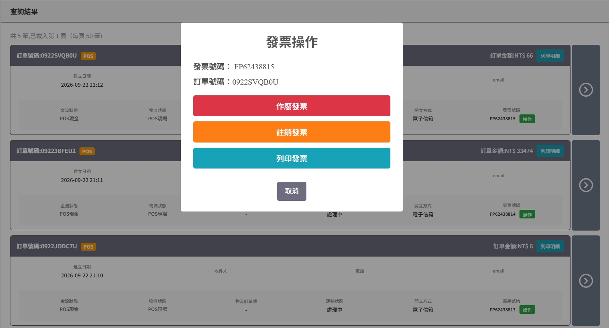Click the red 作廢發票 button
The height and width of the screenshot is (328, 609).
(291, 106)
